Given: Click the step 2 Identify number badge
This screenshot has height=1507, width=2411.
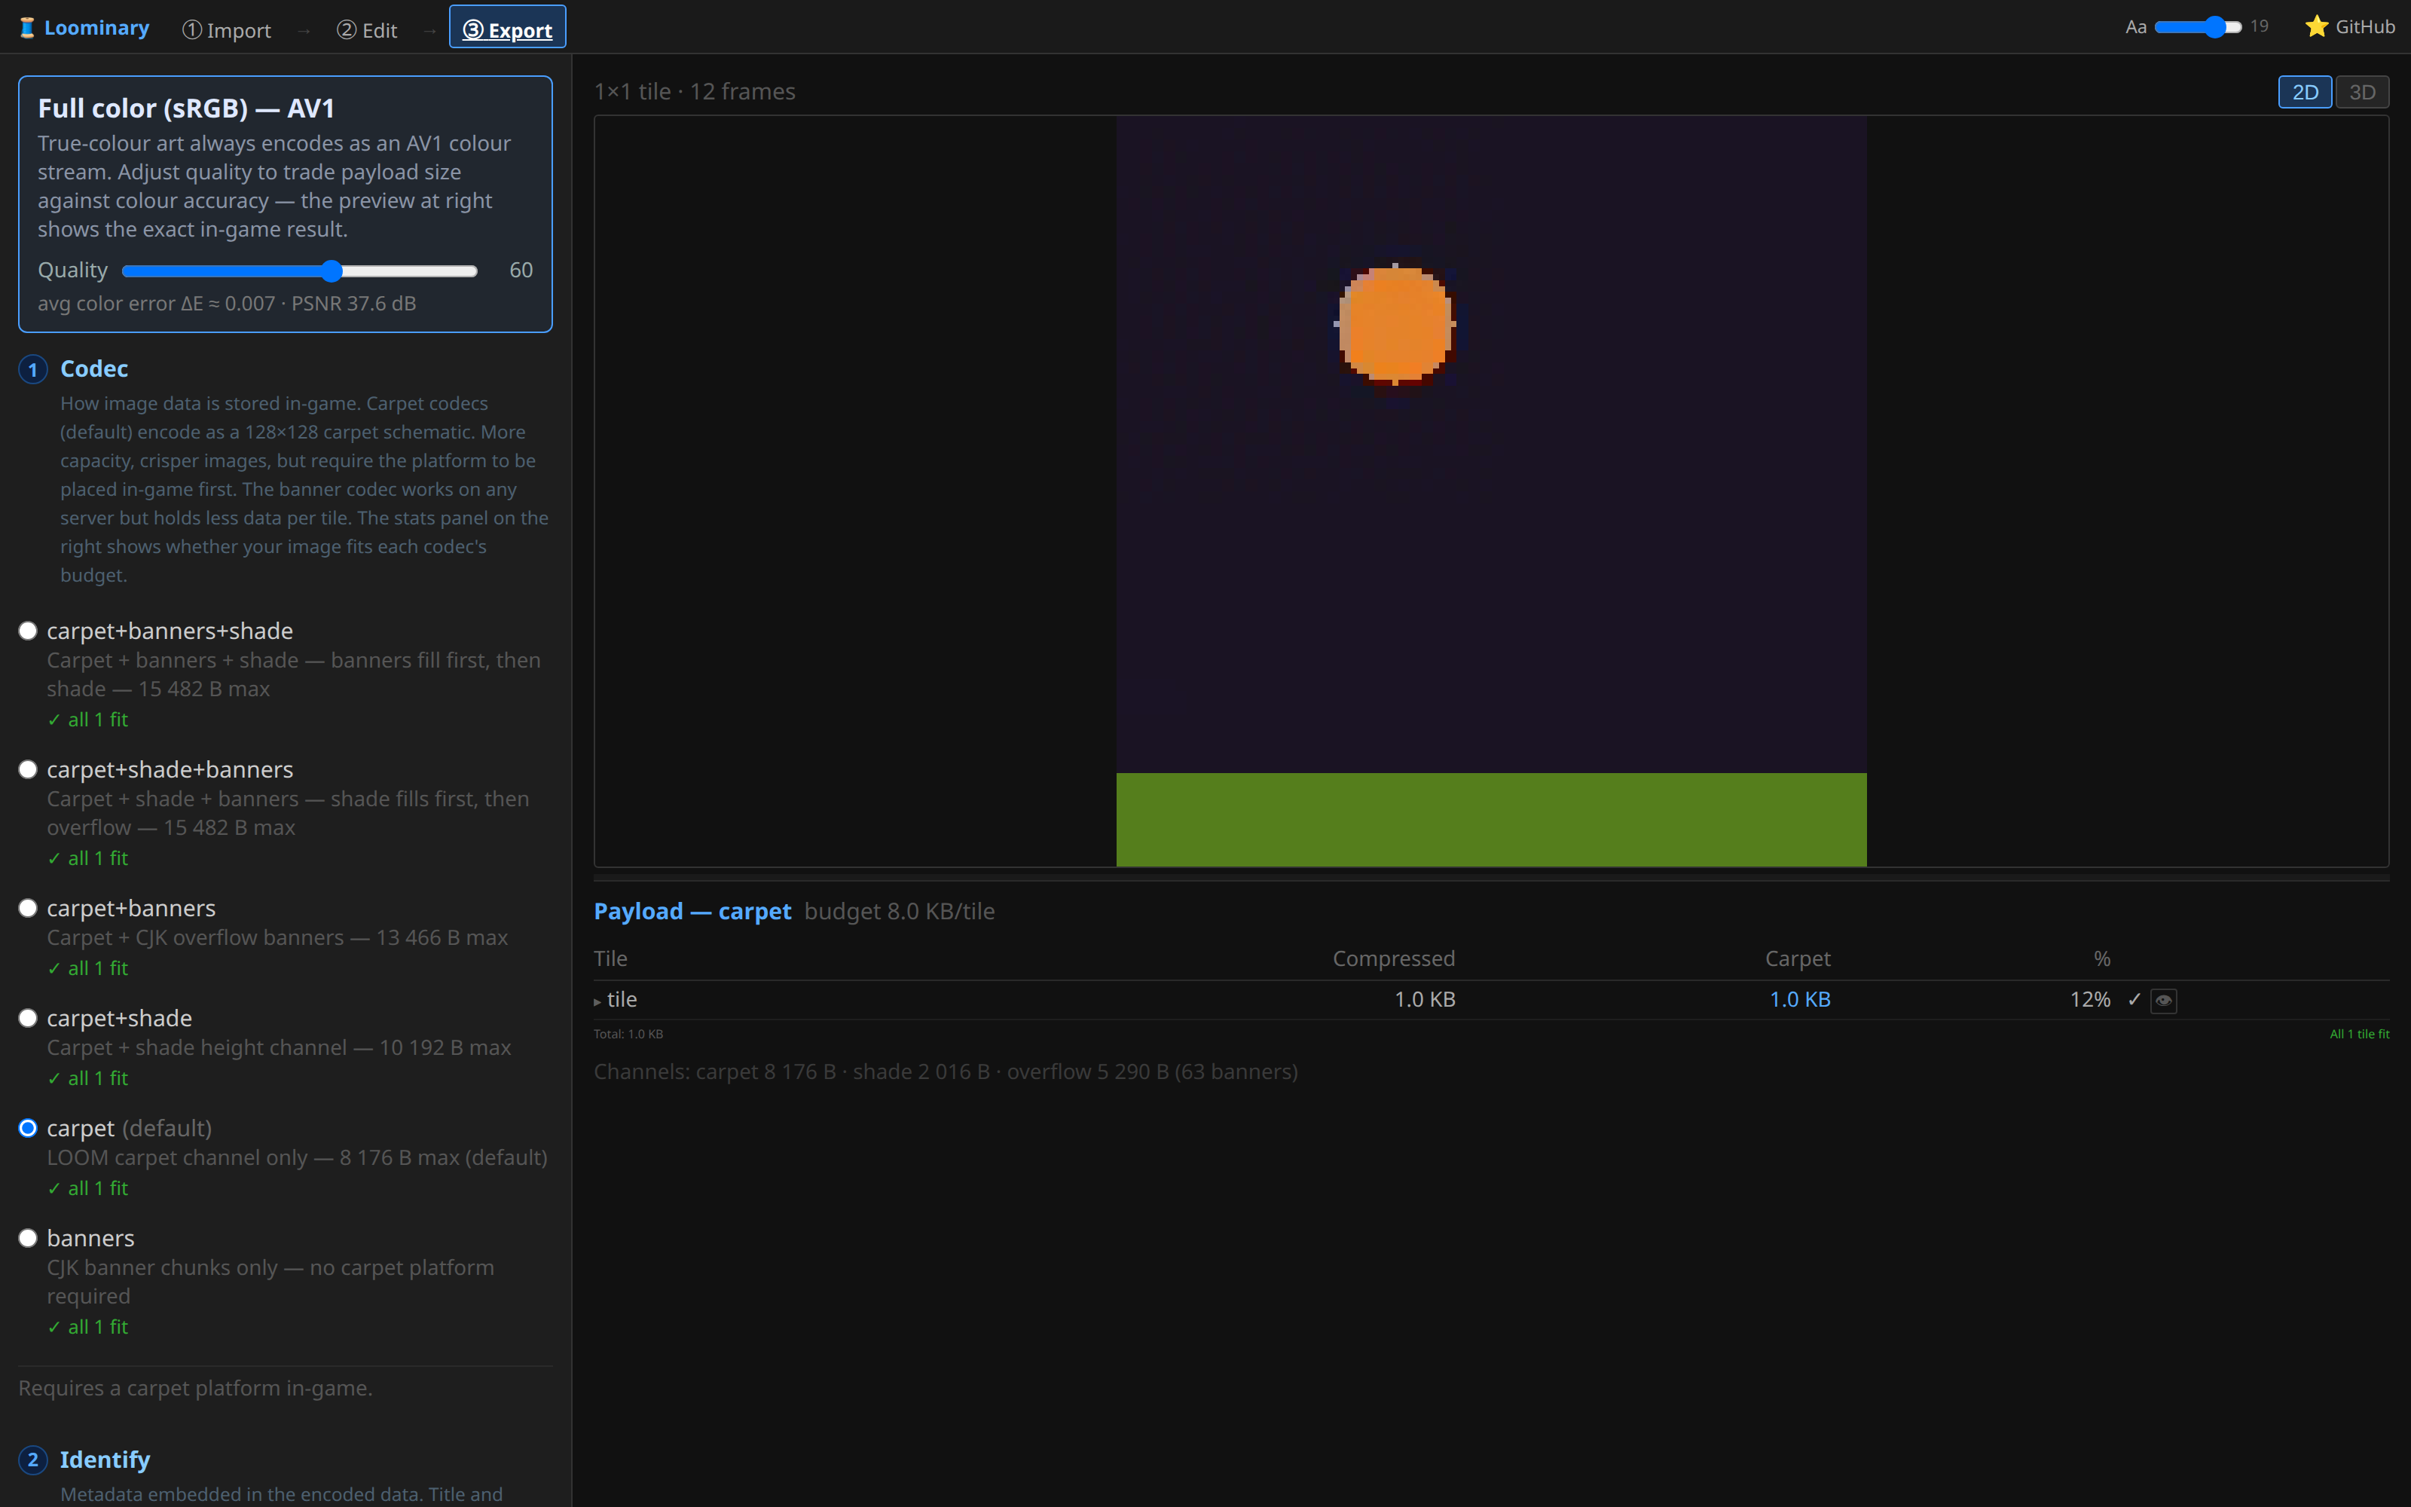Looking at the screenshot, I should (x=33, y=1460).
